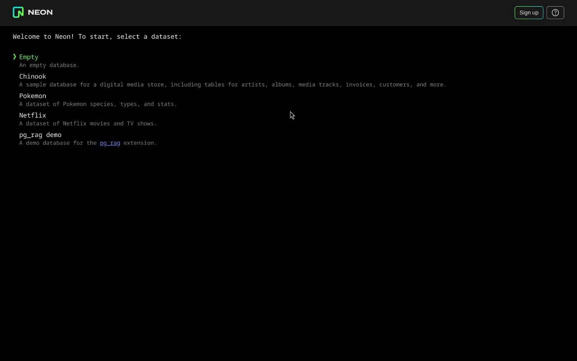This screenshot has height=361, width=577.
Task: Choose the Pokemon dataset
Action: coord(32,96)
